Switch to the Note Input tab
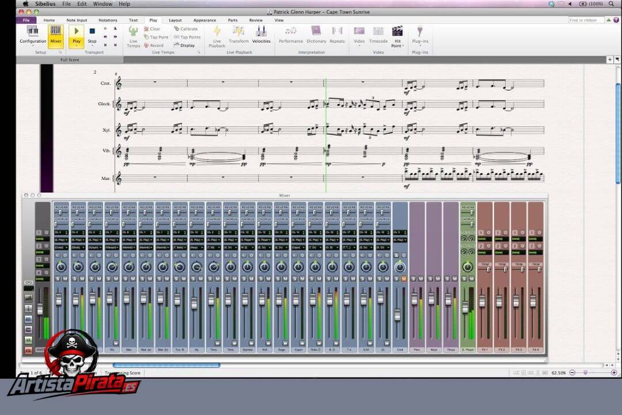622x415 pixels. pyautogui.click(x=77, y=20)
